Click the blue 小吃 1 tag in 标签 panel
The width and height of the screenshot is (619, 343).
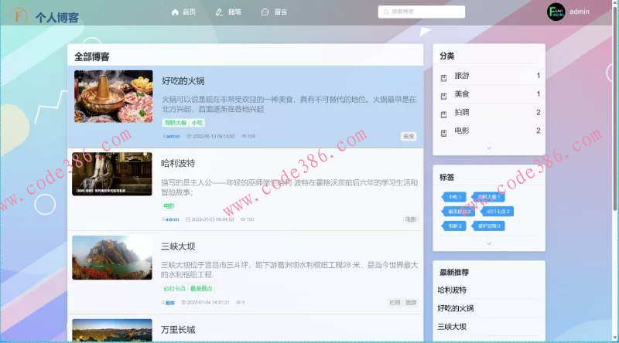[x=453, y=197]
